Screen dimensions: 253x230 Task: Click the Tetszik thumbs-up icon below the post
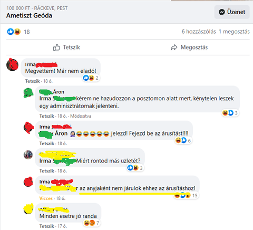(56, 47)
